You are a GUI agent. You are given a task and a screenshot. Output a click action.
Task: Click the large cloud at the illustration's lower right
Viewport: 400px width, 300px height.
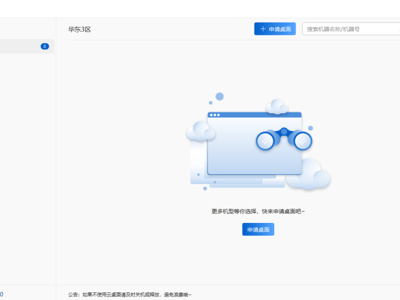(310, 175)
